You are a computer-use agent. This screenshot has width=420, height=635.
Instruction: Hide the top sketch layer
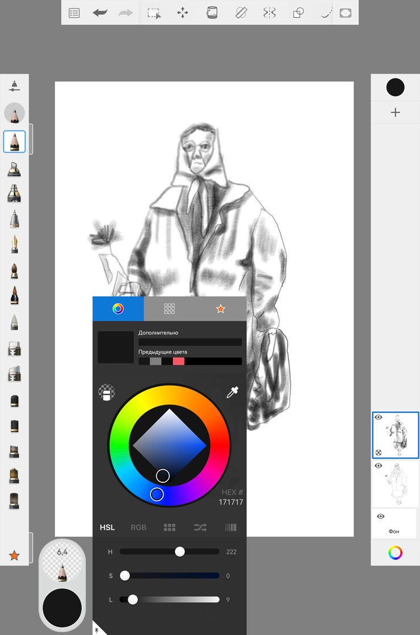coord(379,417)
